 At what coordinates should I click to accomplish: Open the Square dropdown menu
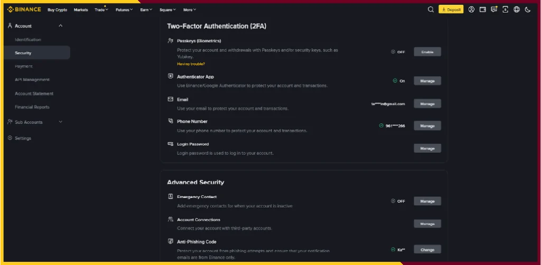click(167, 9)
